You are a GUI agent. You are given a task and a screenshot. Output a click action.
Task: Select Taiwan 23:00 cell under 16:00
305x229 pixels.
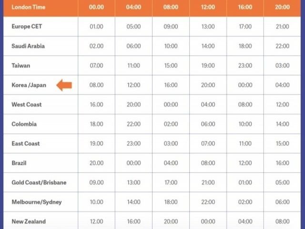[245, 66]
